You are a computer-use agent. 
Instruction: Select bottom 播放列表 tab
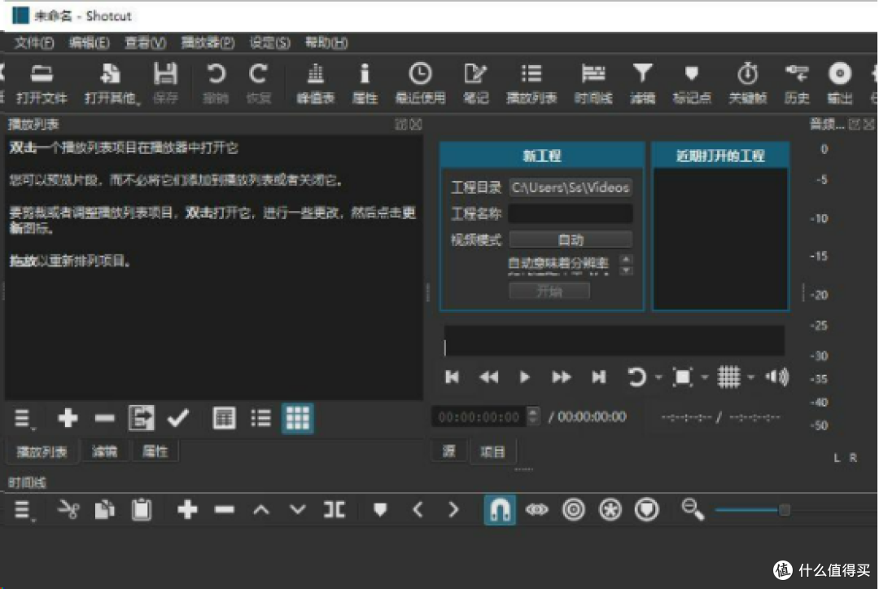click(42, 451)
